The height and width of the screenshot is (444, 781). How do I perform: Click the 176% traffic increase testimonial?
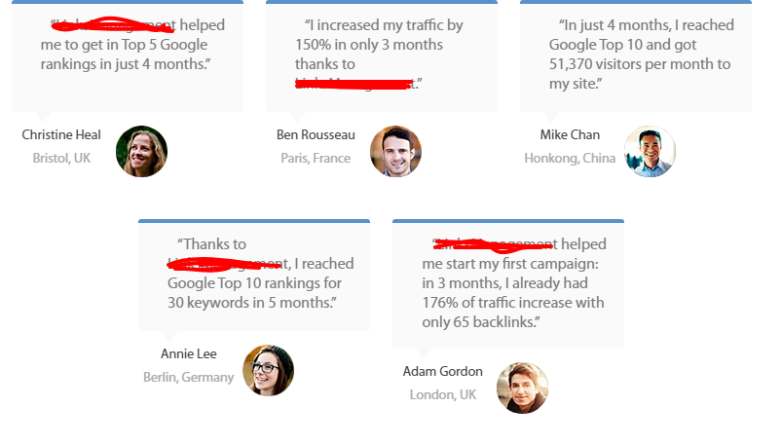(x=508, y=282)
